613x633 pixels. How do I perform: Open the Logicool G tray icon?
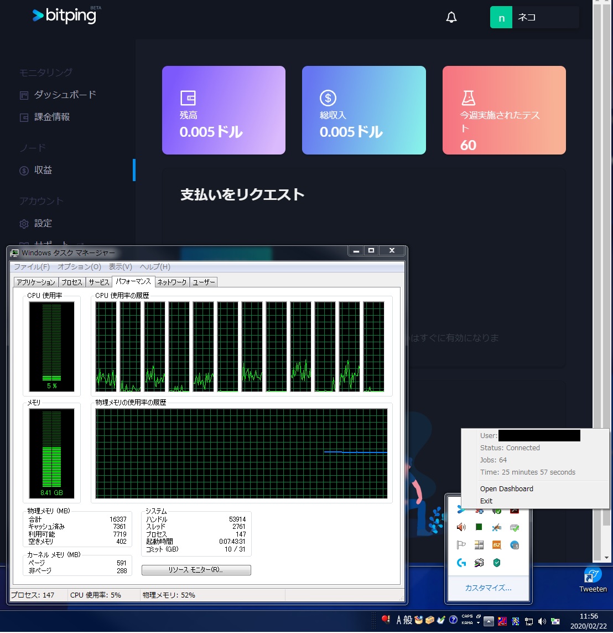(461, 563)
